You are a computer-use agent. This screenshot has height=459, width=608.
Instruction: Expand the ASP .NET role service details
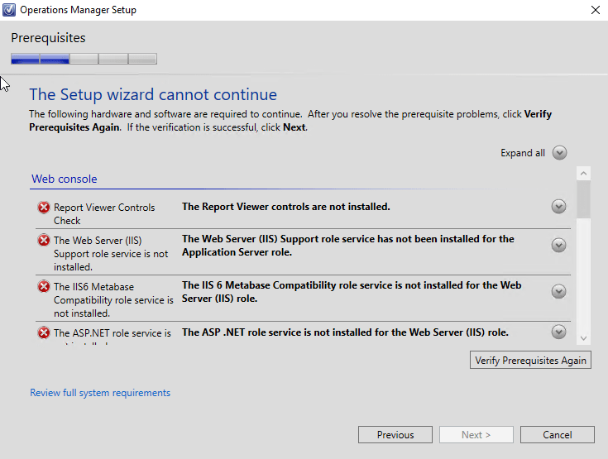[x=558, y=332]
